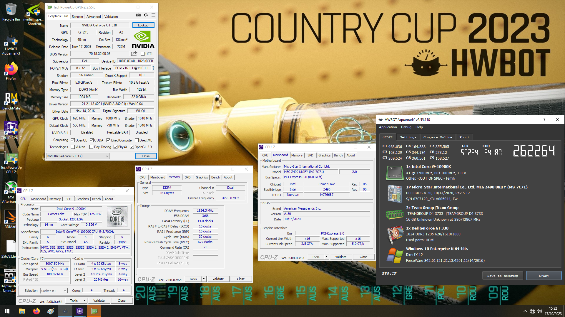Click CPU chip image in Aquamark
Screen dimensions: 565x317
tap(394, 173)
